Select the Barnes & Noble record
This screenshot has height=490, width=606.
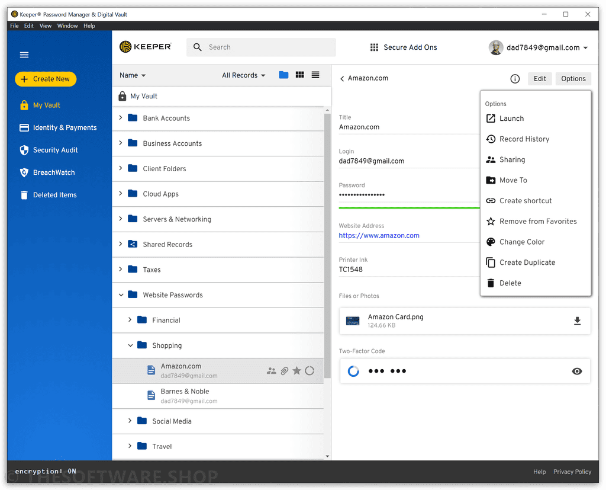pyautogui.click(x=218, y=396)
